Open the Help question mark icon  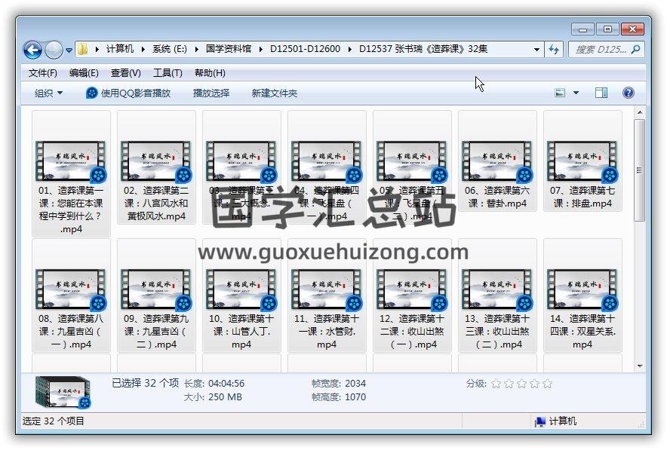click(x=628, y=93)
